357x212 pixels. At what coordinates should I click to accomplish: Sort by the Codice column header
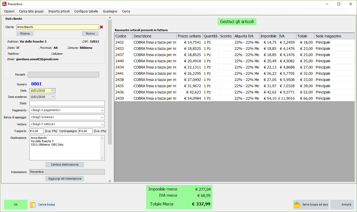coord(123,36)
